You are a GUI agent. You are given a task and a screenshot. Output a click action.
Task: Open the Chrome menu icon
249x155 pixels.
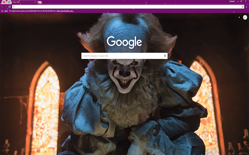(x=247, y=7)
